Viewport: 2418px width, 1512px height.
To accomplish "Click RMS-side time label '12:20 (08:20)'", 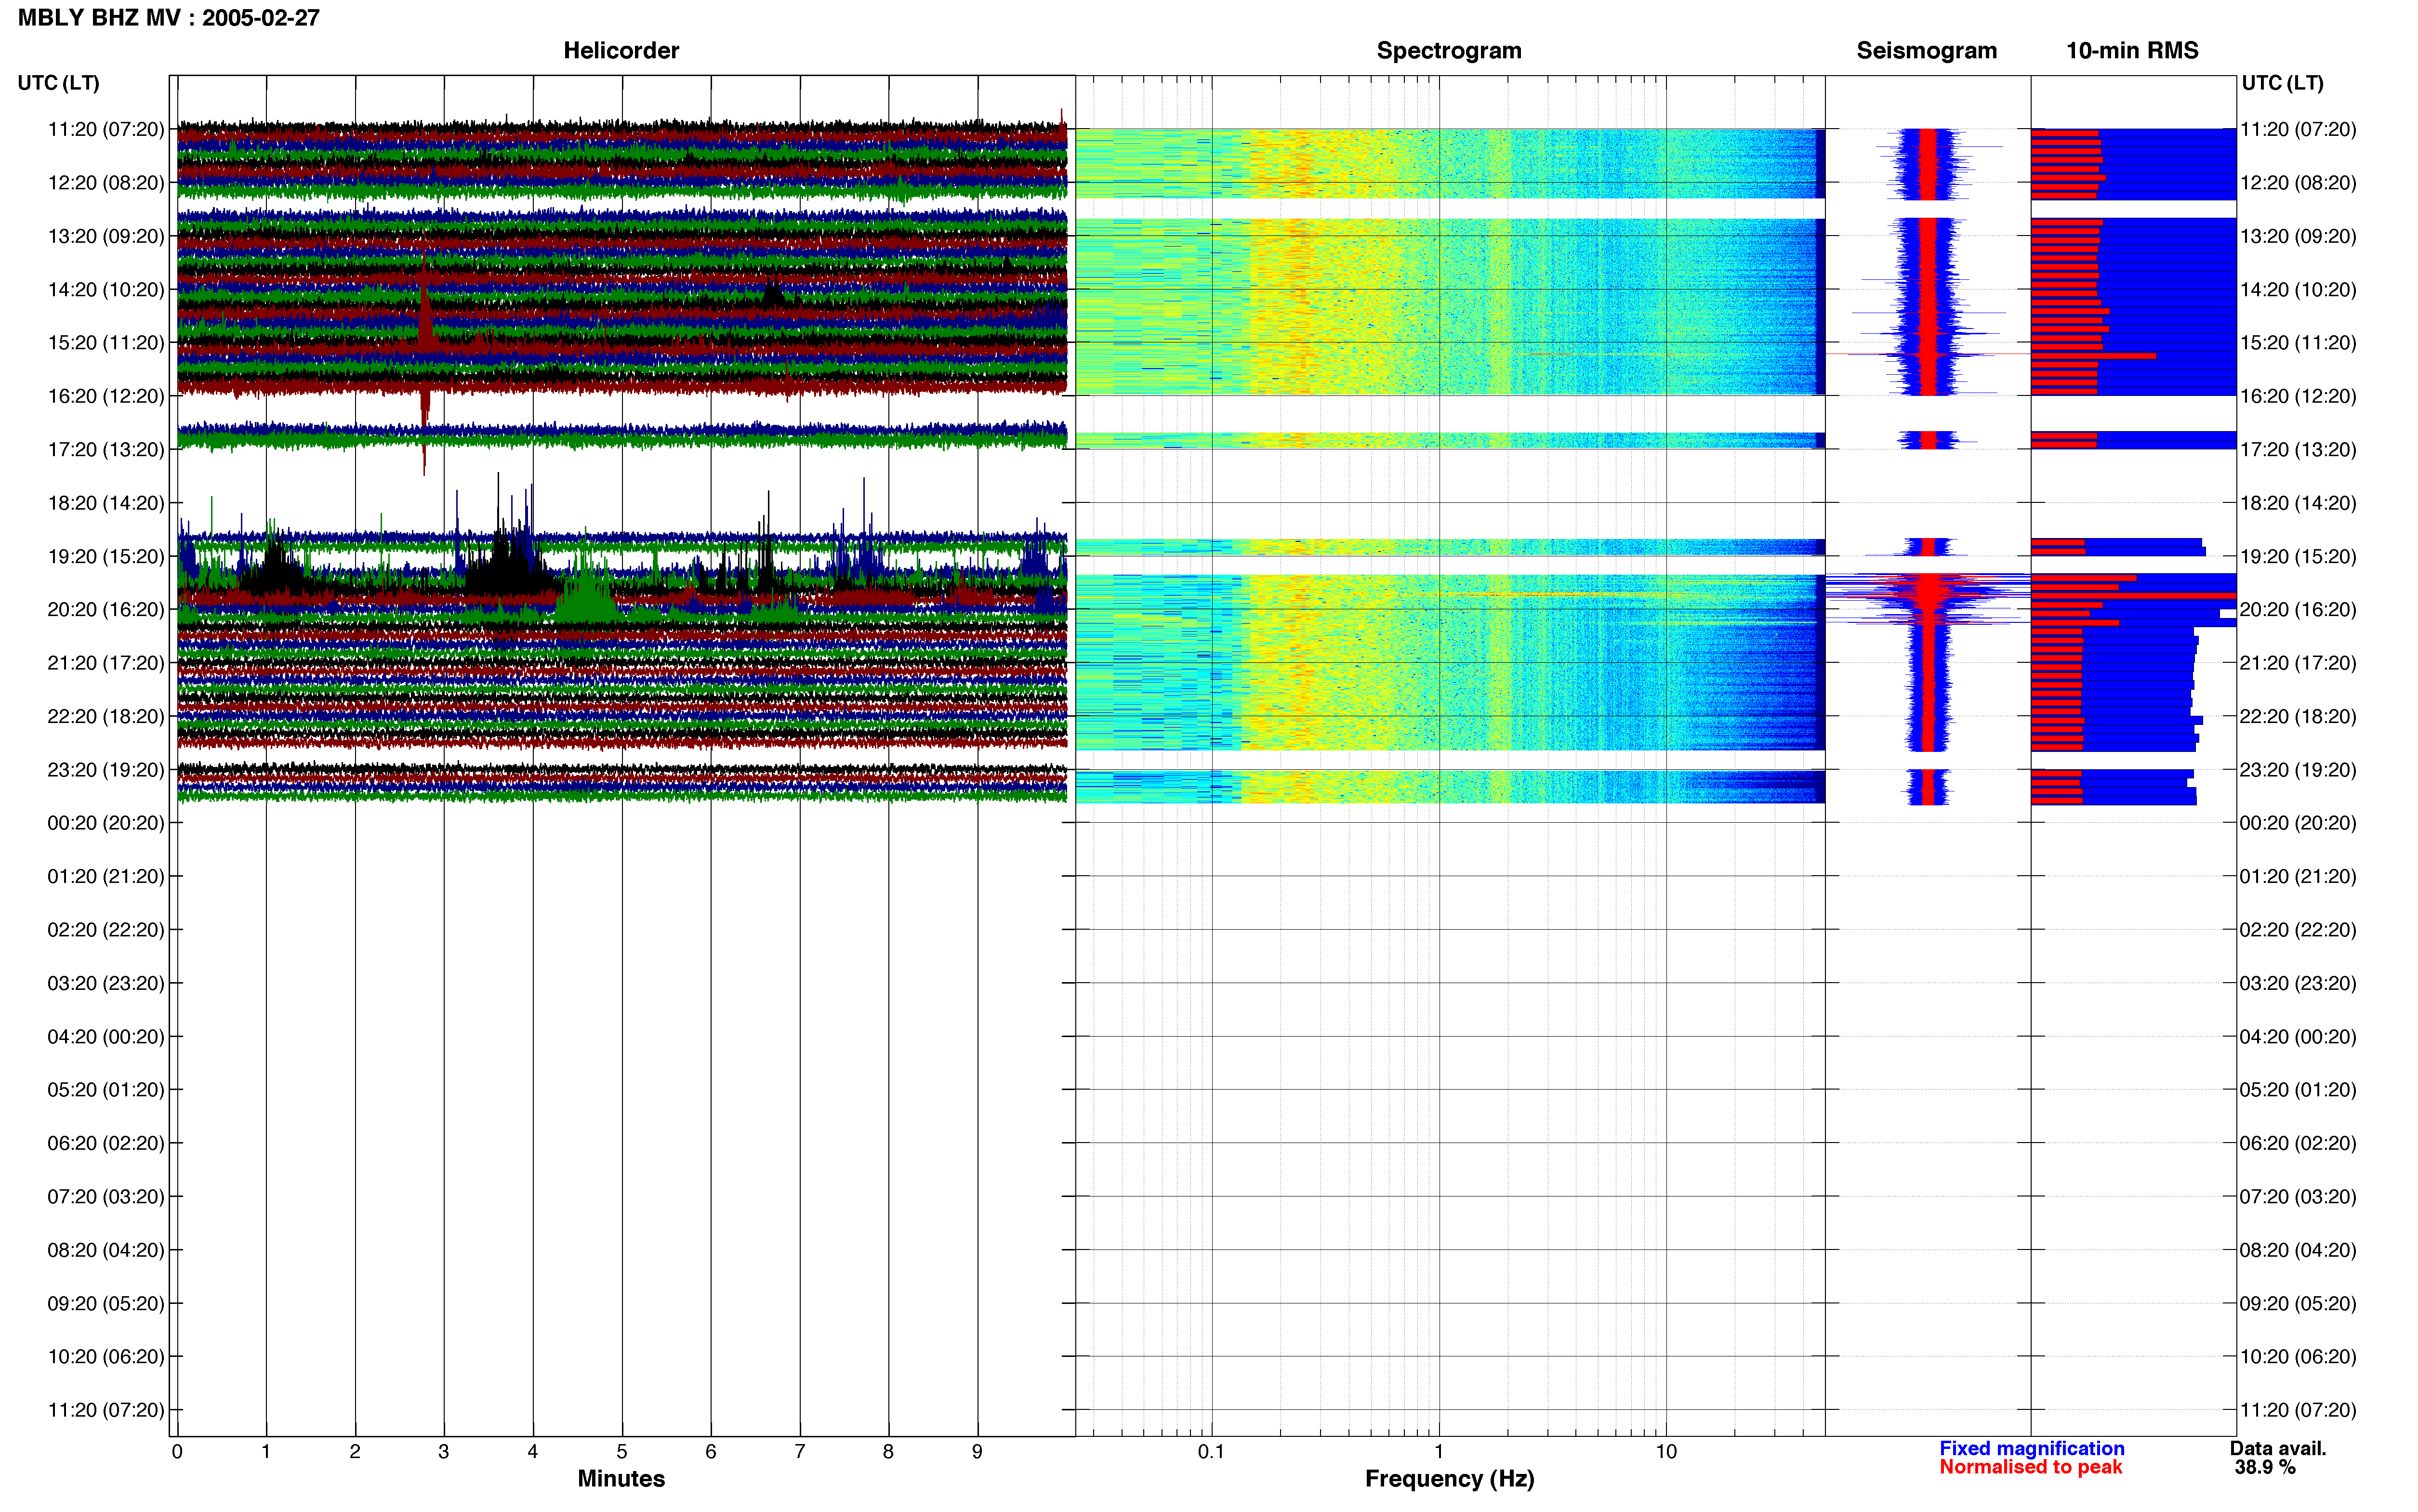I will click(2298, 183).
